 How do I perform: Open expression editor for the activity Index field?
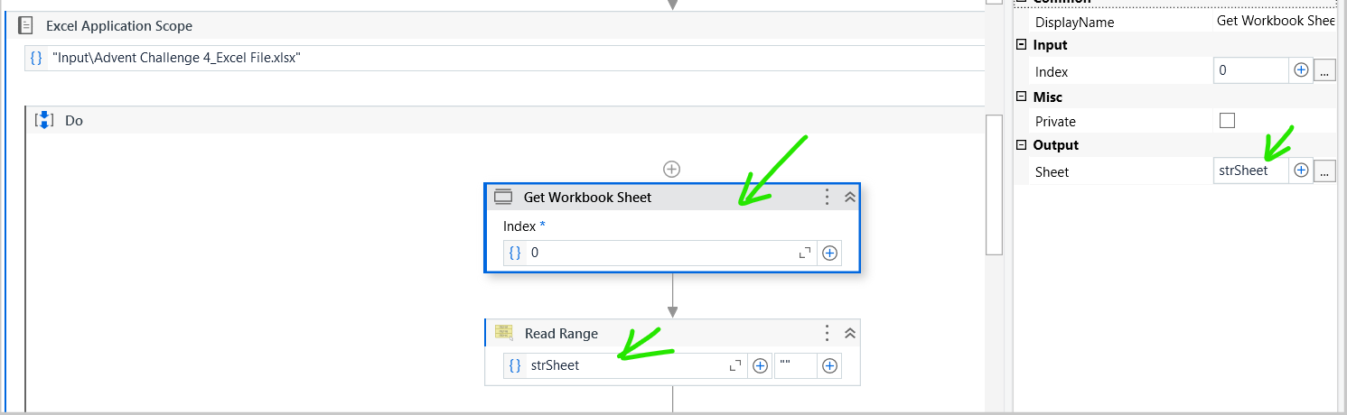pyautogui.click(x=804, y=254)
